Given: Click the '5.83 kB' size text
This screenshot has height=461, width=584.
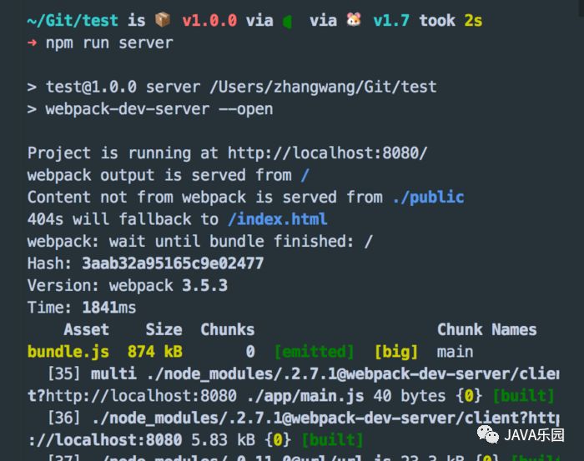Looking at the screenshot, I should tap(223, 440).
